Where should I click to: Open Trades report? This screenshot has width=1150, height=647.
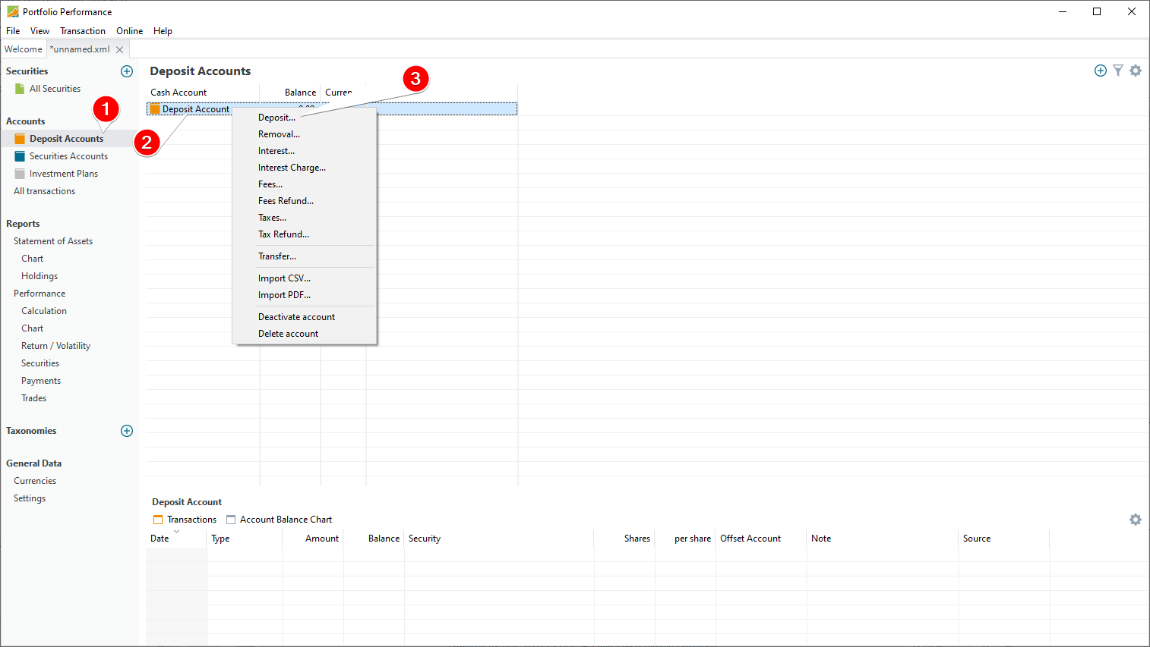(x=33, y=398)
